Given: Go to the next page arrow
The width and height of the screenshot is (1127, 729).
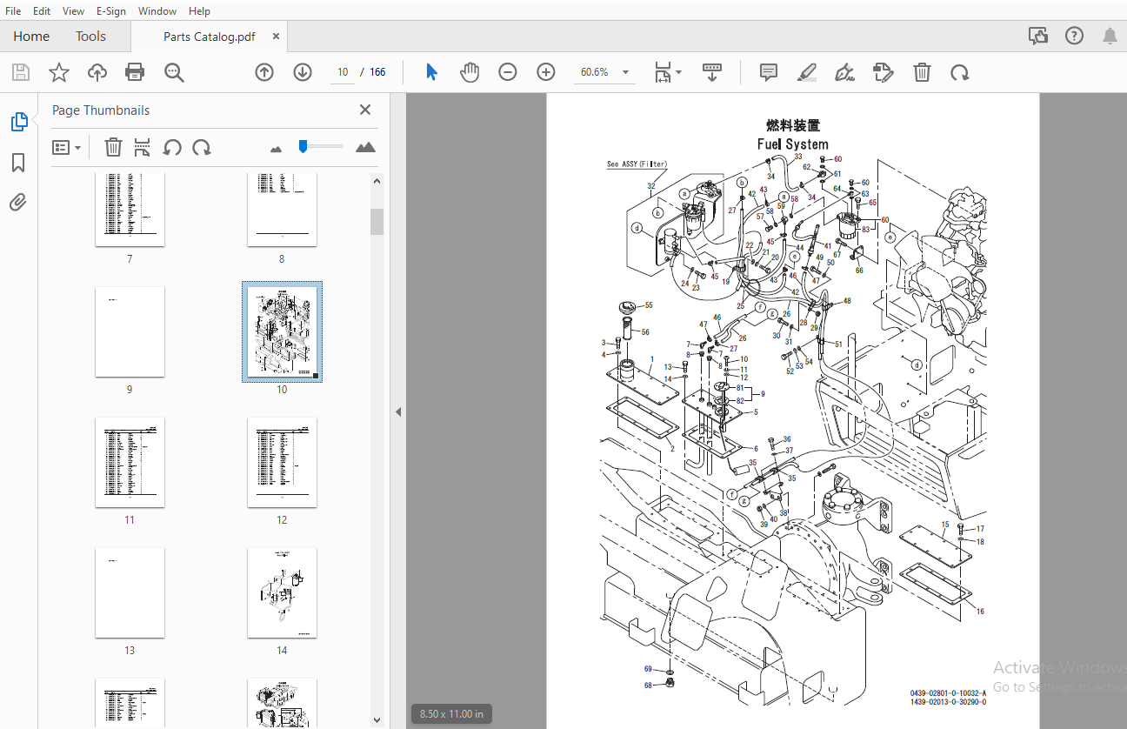Looking at the screenshot, I should click(x=303, y=72).
